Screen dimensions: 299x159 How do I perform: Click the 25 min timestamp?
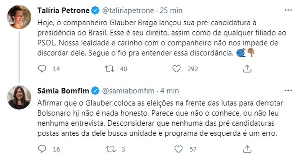171,11
